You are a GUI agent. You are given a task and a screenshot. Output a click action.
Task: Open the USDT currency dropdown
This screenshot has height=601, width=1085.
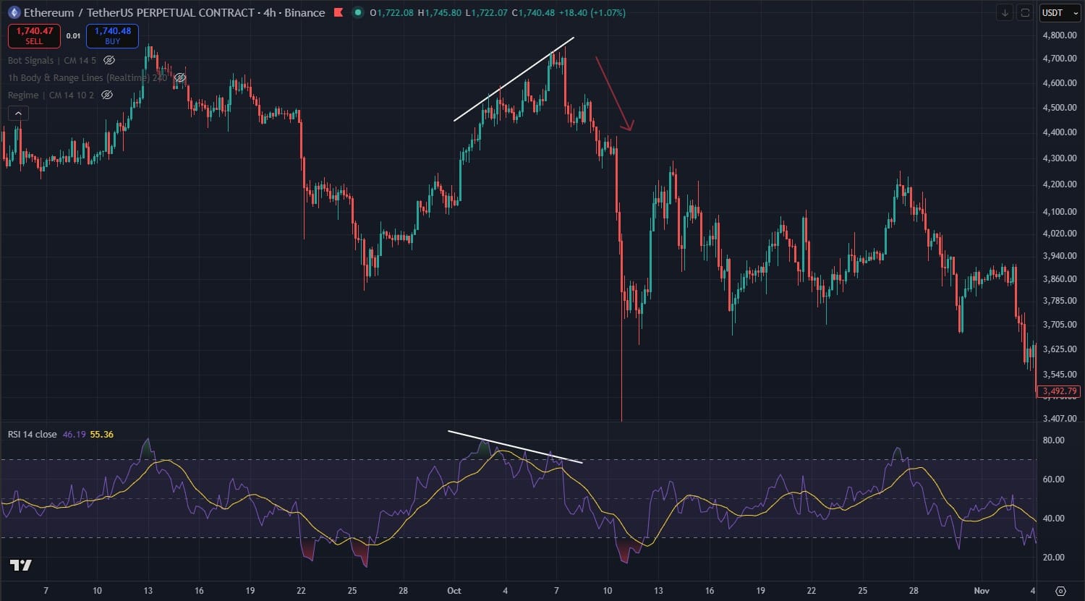pos(1060,12)
